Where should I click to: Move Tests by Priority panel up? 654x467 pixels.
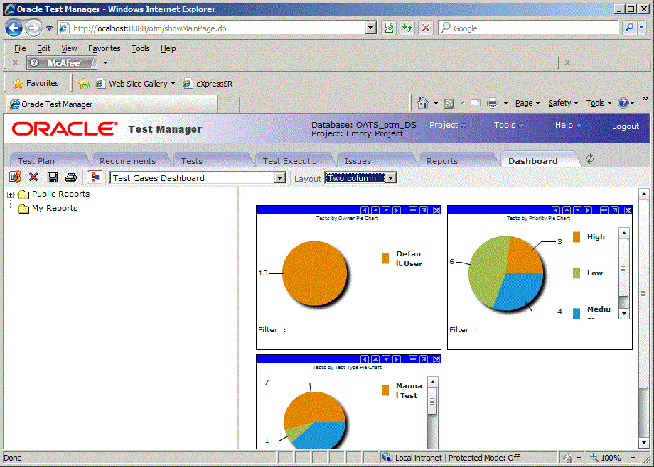567,210
